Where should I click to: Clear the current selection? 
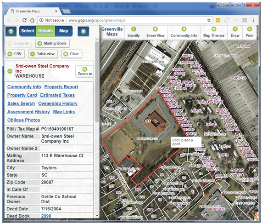tap(72, 54)
